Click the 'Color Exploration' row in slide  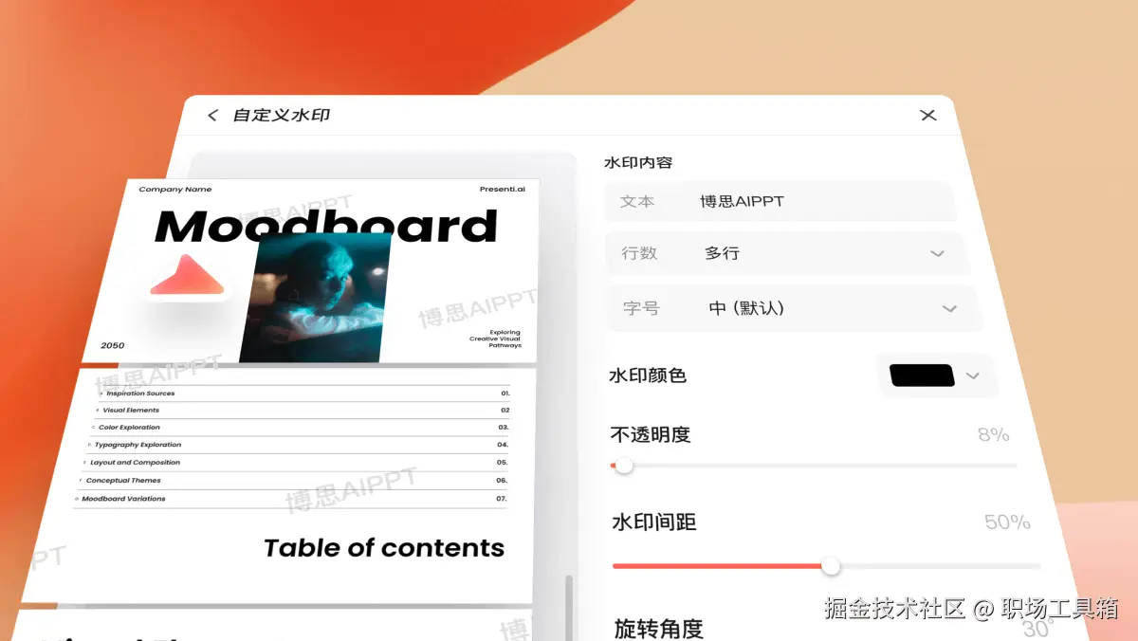click(300, 428)
